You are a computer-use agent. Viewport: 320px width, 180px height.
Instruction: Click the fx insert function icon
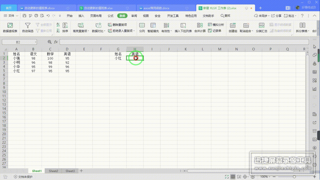[56, 42]
